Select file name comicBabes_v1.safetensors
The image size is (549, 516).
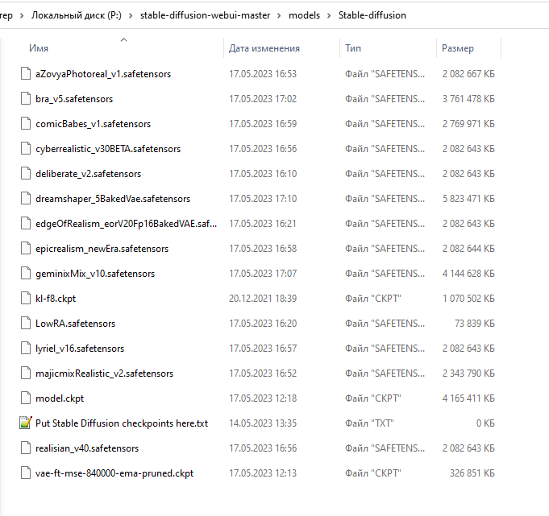(94, 124)
